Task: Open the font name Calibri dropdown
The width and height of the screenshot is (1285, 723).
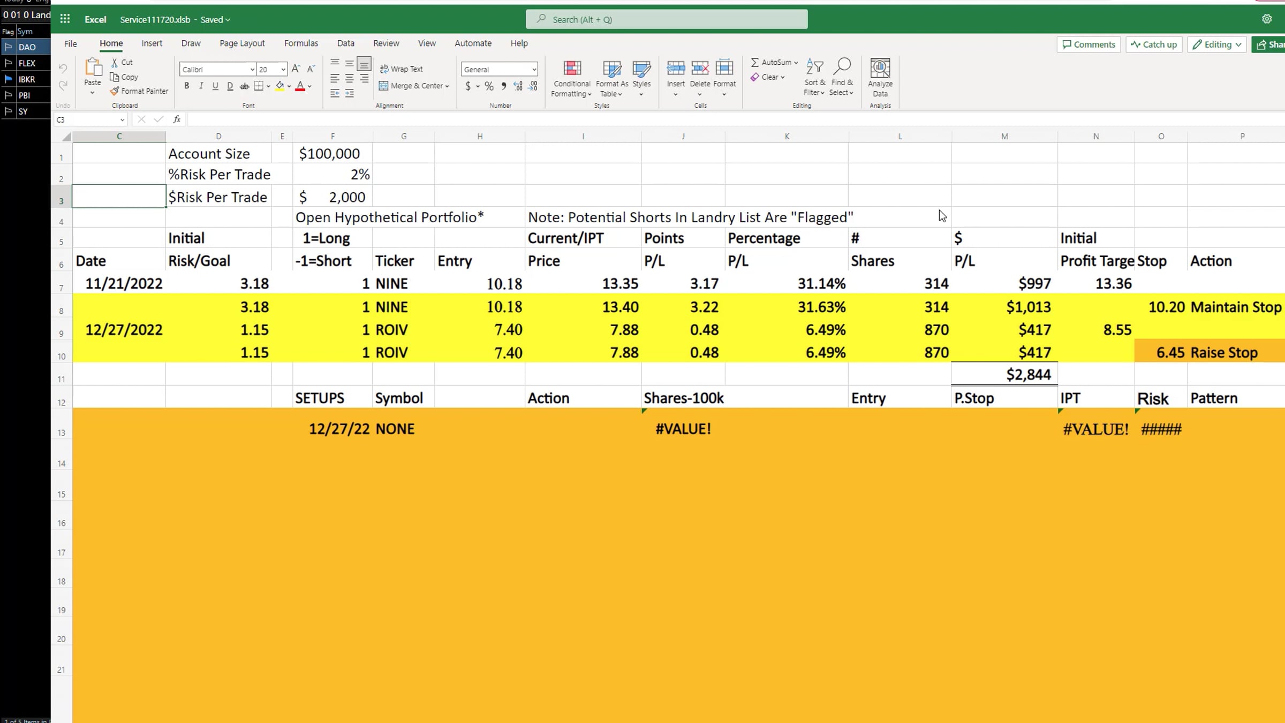Action: (x=252, y=70)
